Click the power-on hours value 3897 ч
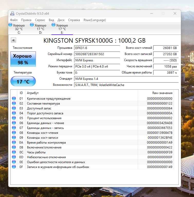This screenshot has height=197, width=194. (x=166, y=72)
